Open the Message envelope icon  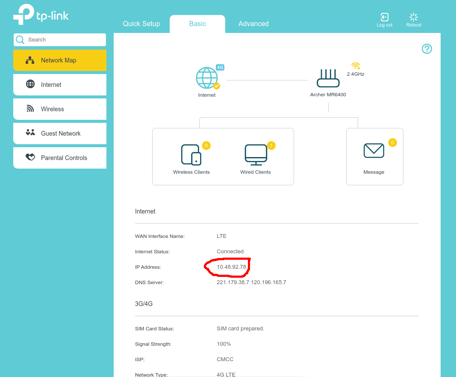[x=374, y=151]
